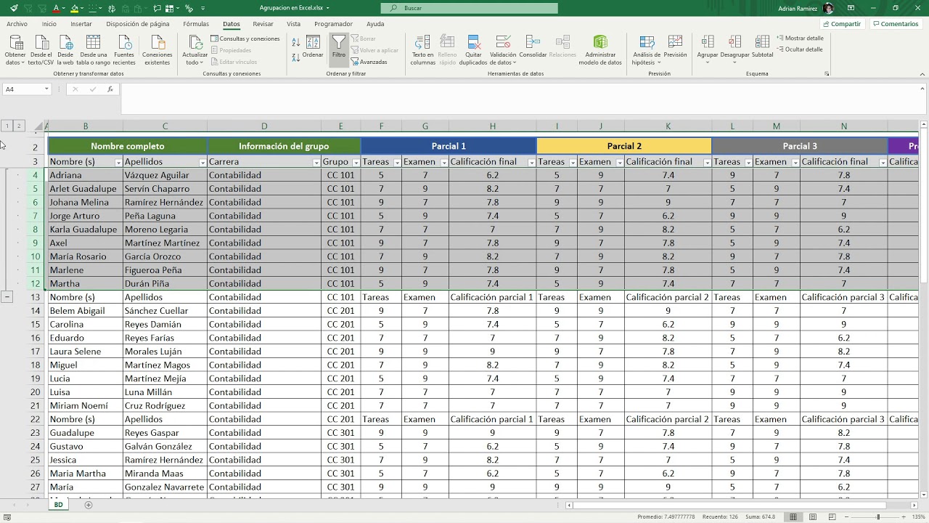Open the font color dropdown in Quick Access
This screenshot has height=523, width=929.
[63, 8]
